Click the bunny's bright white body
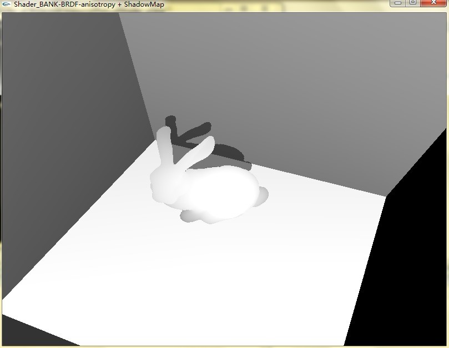 [x=222, y=191]
